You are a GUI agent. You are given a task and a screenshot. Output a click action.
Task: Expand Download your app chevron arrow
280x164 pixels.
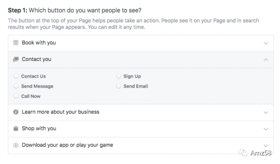[x=266, y=145]
